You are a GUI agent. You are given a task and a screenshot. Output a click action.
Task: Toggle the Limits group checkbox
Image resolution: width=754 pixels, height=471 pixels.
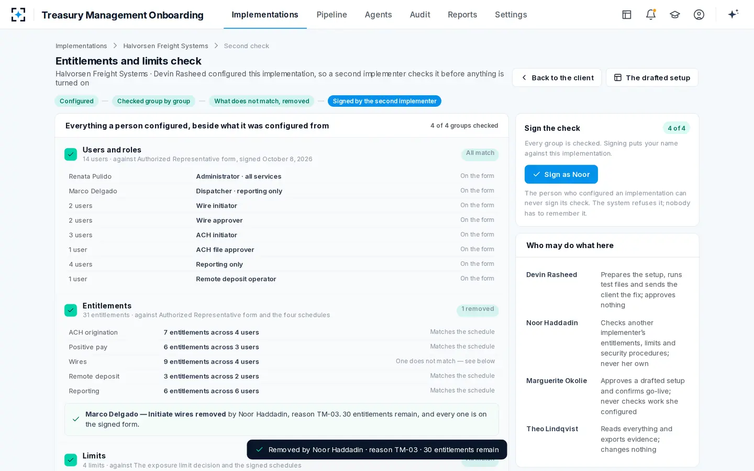point(71,460)
